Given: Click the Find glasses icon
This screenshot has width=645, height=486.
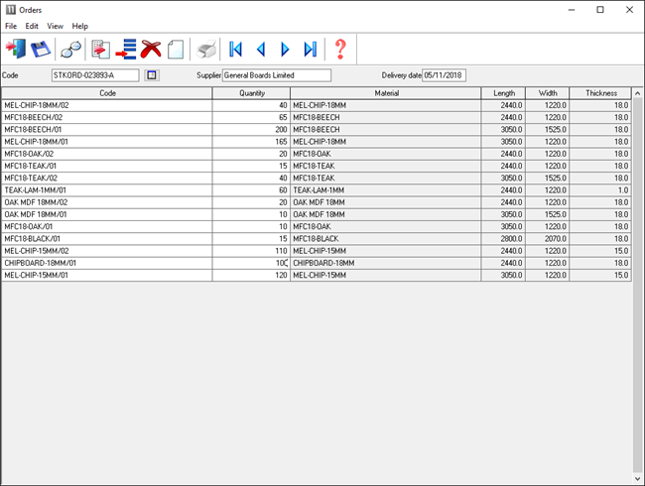Looking at the screenshot, I should click(x=71, y=49).
